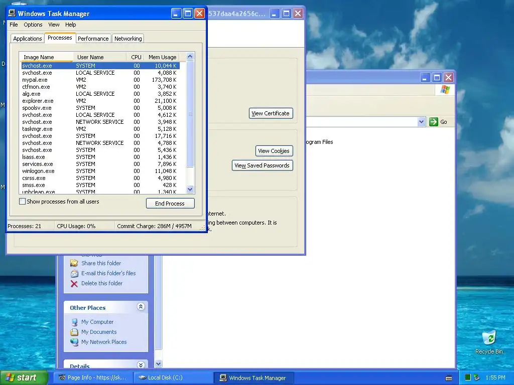
Task: Switch to Local Disk (C:) taskbar button
Action: pos(173,378)
